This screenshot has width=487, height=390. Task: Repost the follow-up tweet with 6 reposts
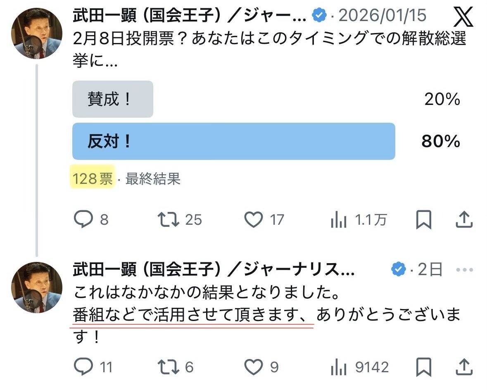[x=169, y=366]
